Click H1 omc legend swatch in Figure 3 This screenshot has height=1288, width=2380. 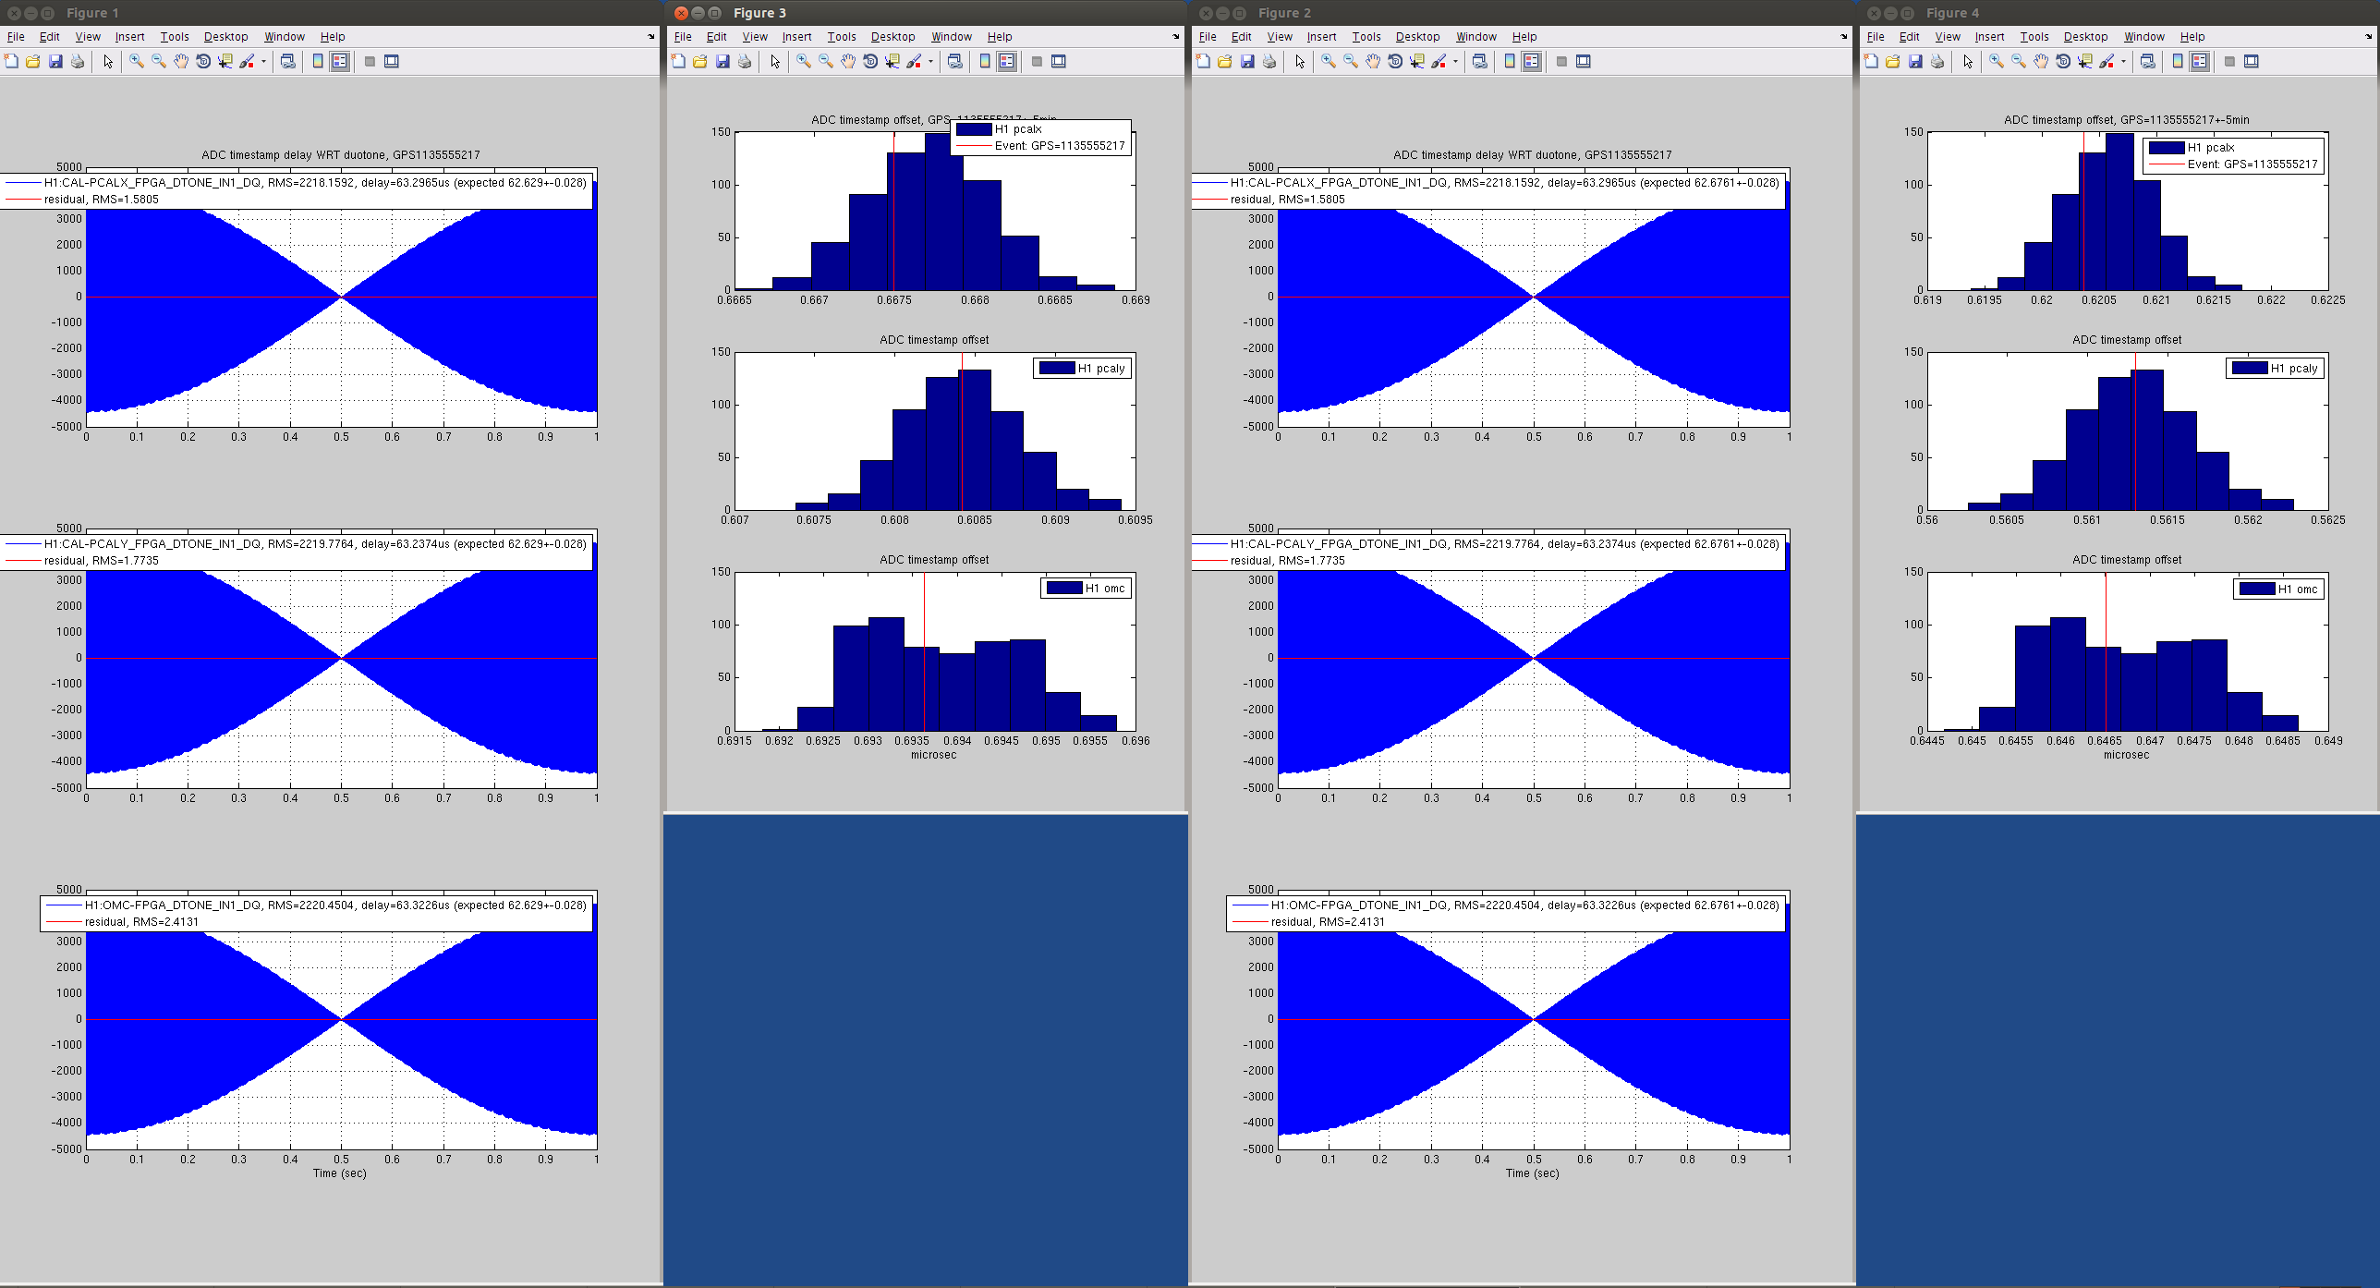(1064, 588)
